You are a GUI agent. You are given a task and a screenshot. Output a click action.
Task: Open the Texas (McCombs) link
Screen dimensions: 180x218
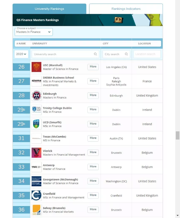tap(54, 137)
